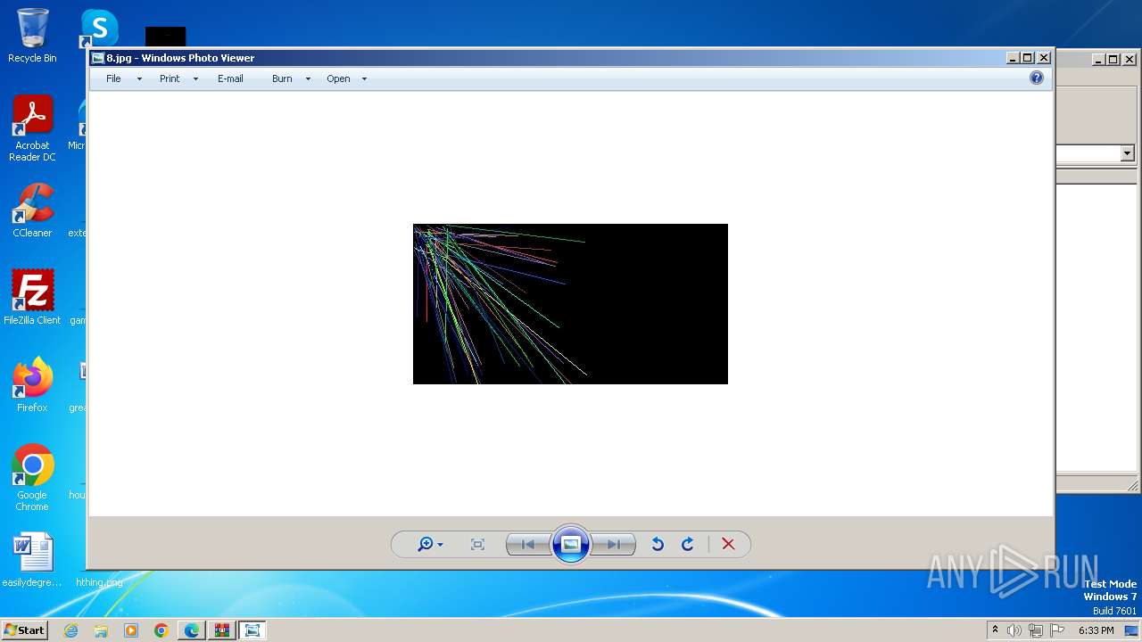The image size is (1142, 642).
Task: Rotate the image clockwise
Action: [x=688, y=544]
